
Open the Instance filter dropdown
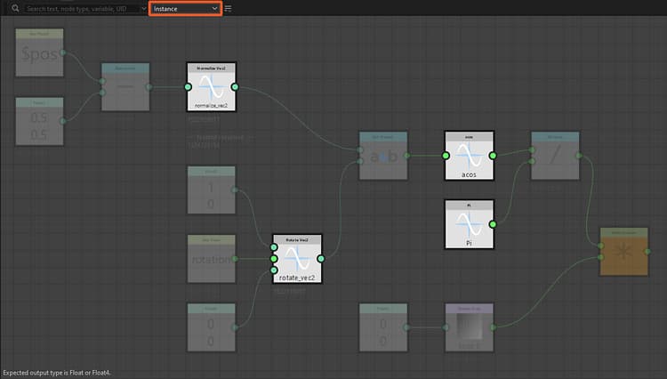point(185,9)
